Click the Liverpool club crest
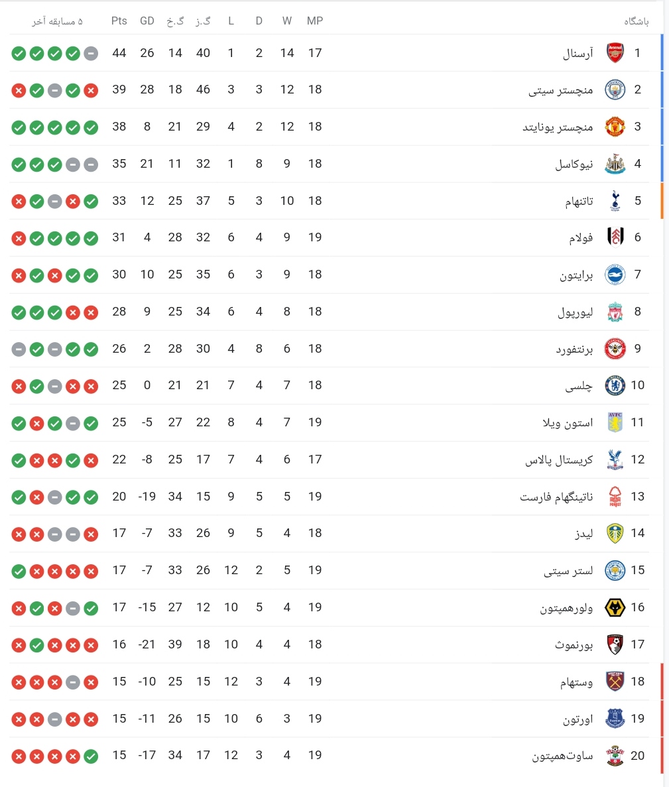Viewport: 669px width, 787px height. (615, 312)
